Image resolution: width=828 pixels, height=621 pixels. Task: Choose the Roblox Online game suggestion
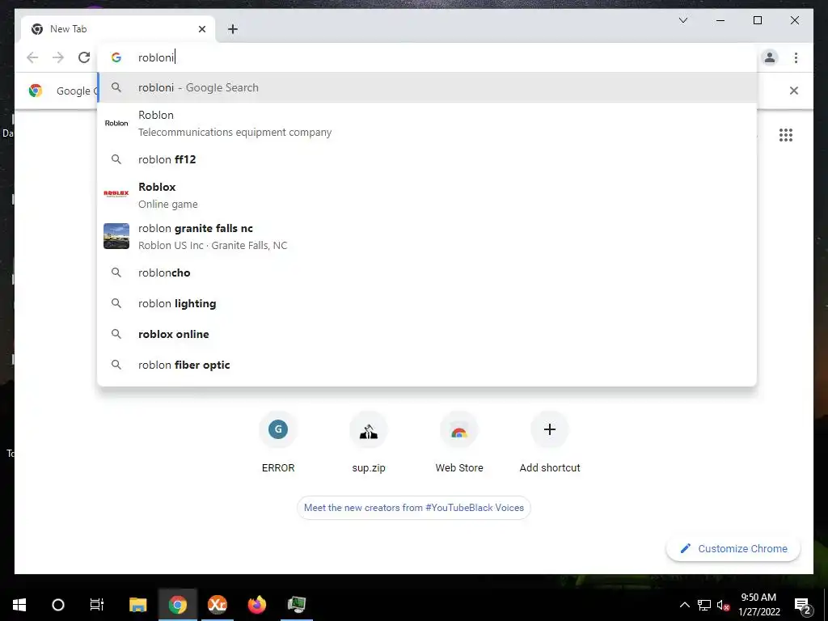pyautogui.click(x=427, y=196)
